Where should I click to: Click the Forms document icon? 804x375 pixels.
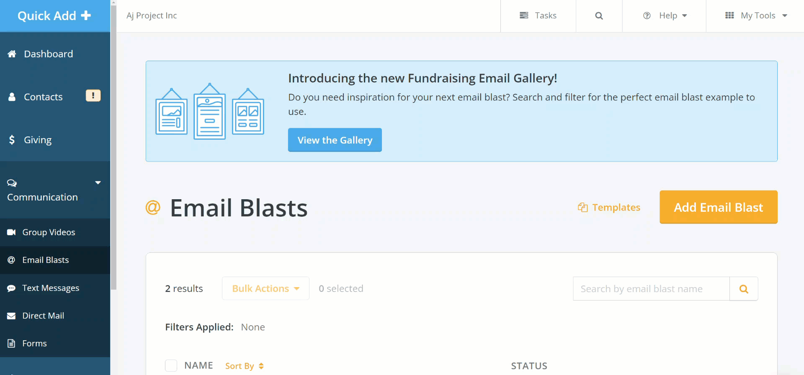[11, 343]
